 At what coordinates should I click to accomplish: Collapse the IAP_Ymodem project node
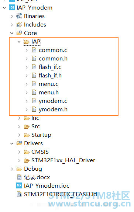coord(4,8)
